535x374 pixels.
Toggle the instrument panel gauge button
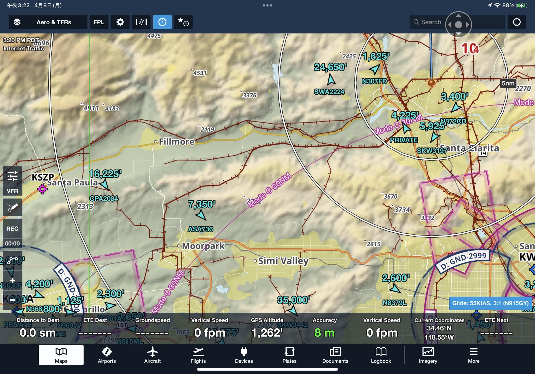pyautogui.click(x=162, y=22)
